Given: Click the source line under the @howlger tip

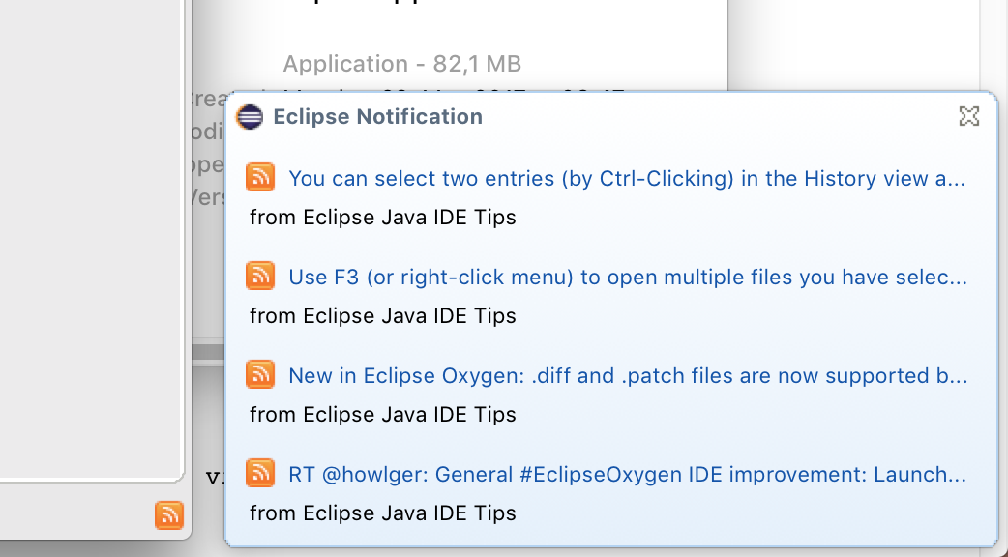Looking at the screenshot, I should pos(383,513).
